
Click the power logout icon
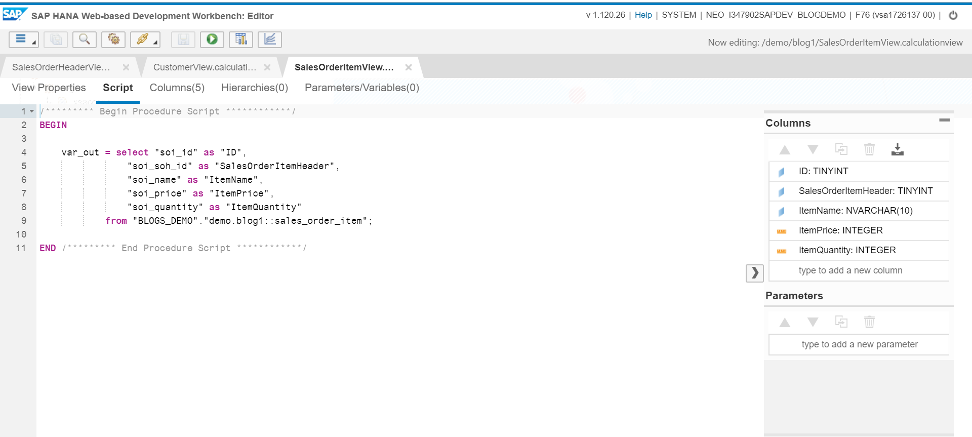tap(953, 15)
